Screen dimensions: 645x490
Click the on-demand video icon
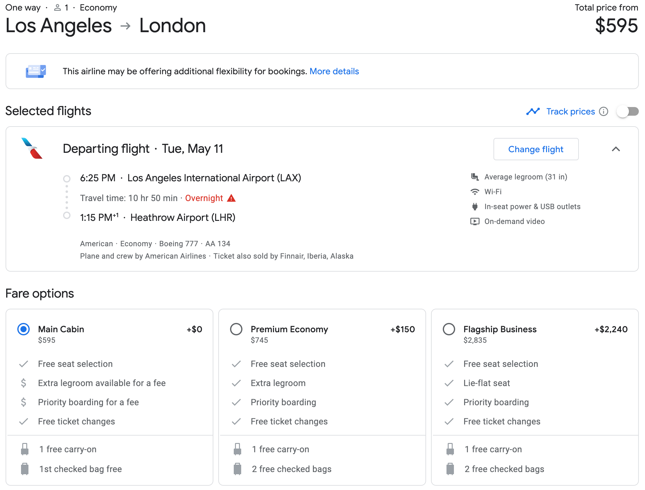(475, 221)
